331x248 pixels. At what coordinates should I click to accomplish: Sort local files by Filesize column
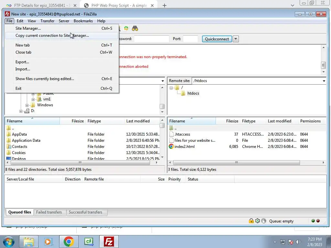click(x=73, y=121)
